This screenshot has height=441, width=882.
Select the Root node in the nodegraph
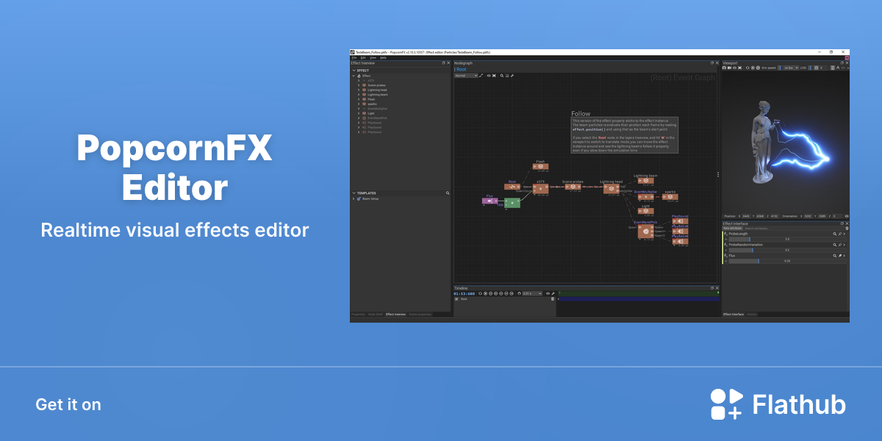tap(512, 186)
